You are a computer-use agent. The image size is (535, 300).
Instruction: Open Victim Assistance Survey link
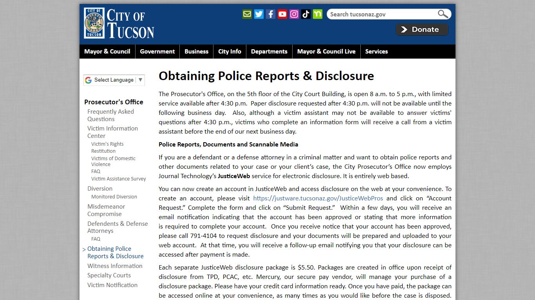tap(119, 179)
